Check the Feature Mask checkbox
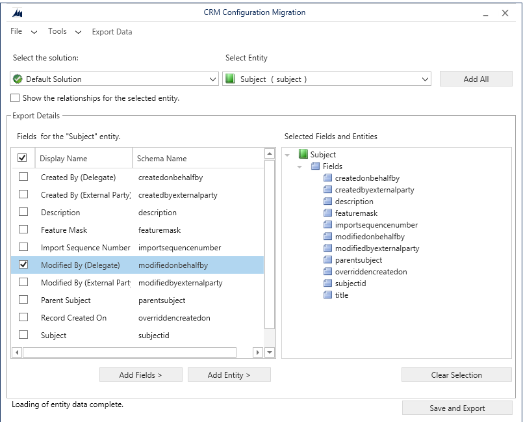Viewport: 523px width, 422px height. point(23,230)
